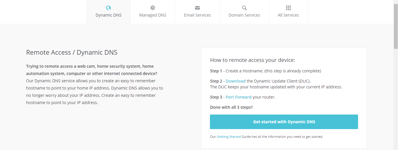Click the magnifier icon for Domain Services
Image resolution: width=398 pixels, height=150 pixels.
pos(244,8)
